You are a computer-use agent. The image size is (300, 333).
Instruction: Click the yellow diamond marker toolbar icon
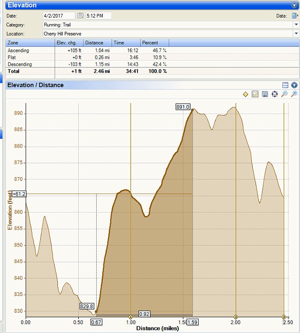tap(246, 94)
